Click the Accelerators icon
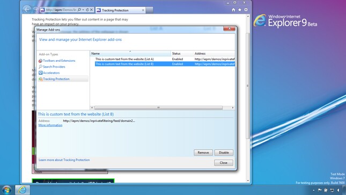The height and width of the screenshot is (195, 346). point(40,73)
